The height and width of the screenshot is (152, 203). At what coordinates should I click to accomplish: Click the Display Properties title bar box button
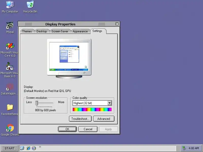pos(117,24)
